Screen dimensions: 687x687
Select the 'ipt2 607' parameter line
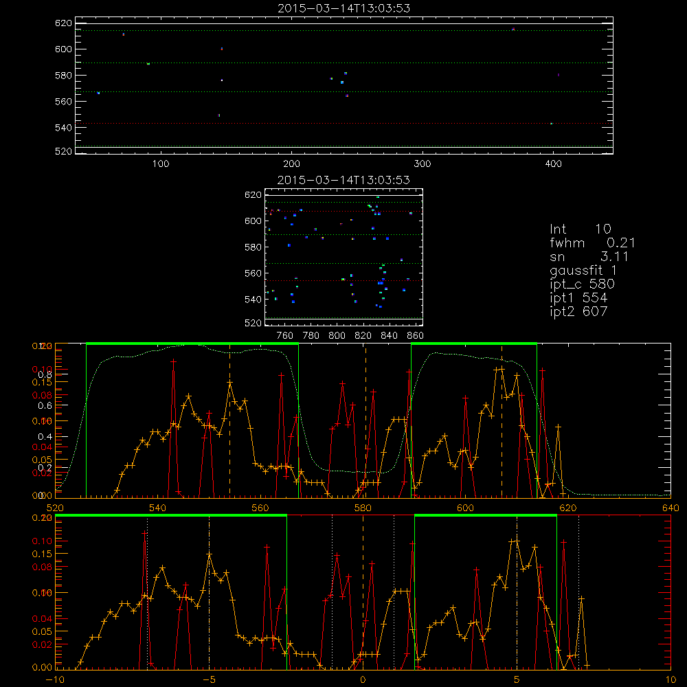(578, 311)
